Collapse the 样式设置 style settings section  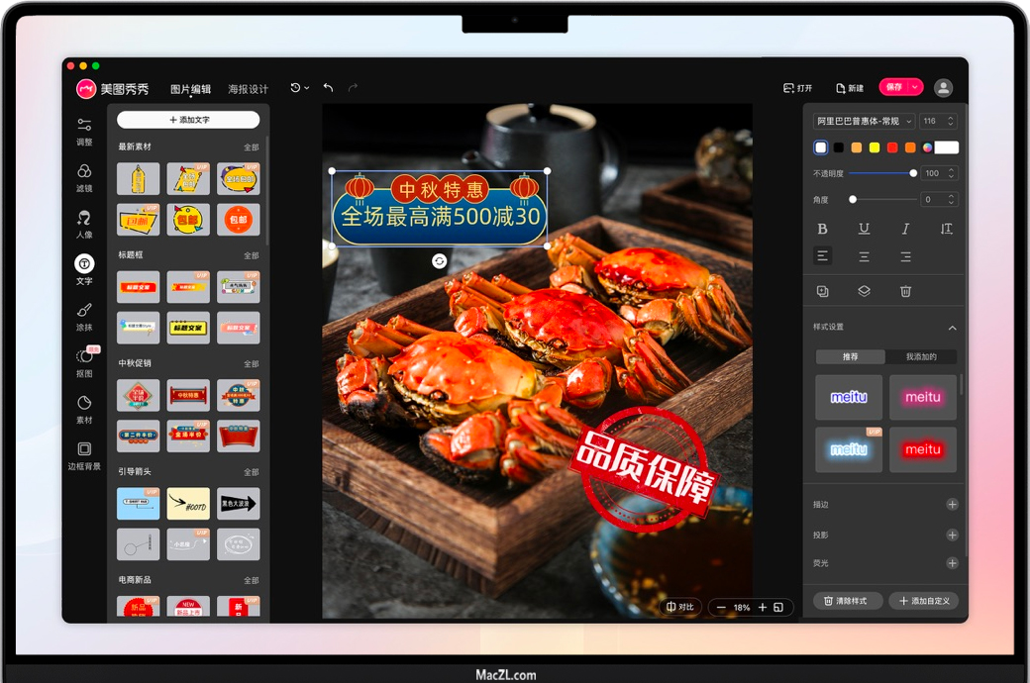click(x=952, y=327)
